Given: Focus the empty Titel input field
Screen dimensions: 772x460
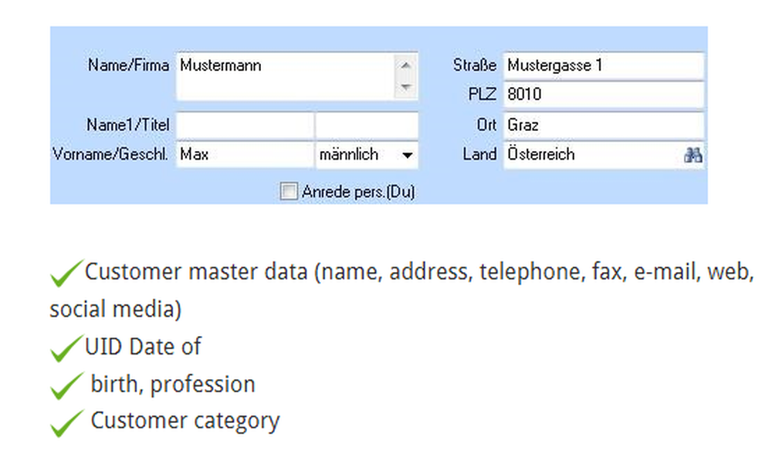Looking at the screenshot, I should [x=367, y=125].
